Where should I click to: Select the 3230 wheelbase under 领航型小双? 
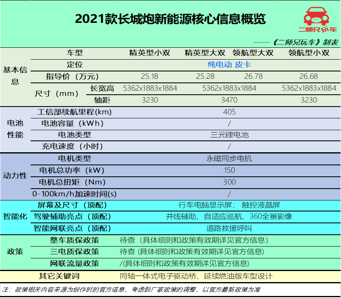tap(309, 100)
